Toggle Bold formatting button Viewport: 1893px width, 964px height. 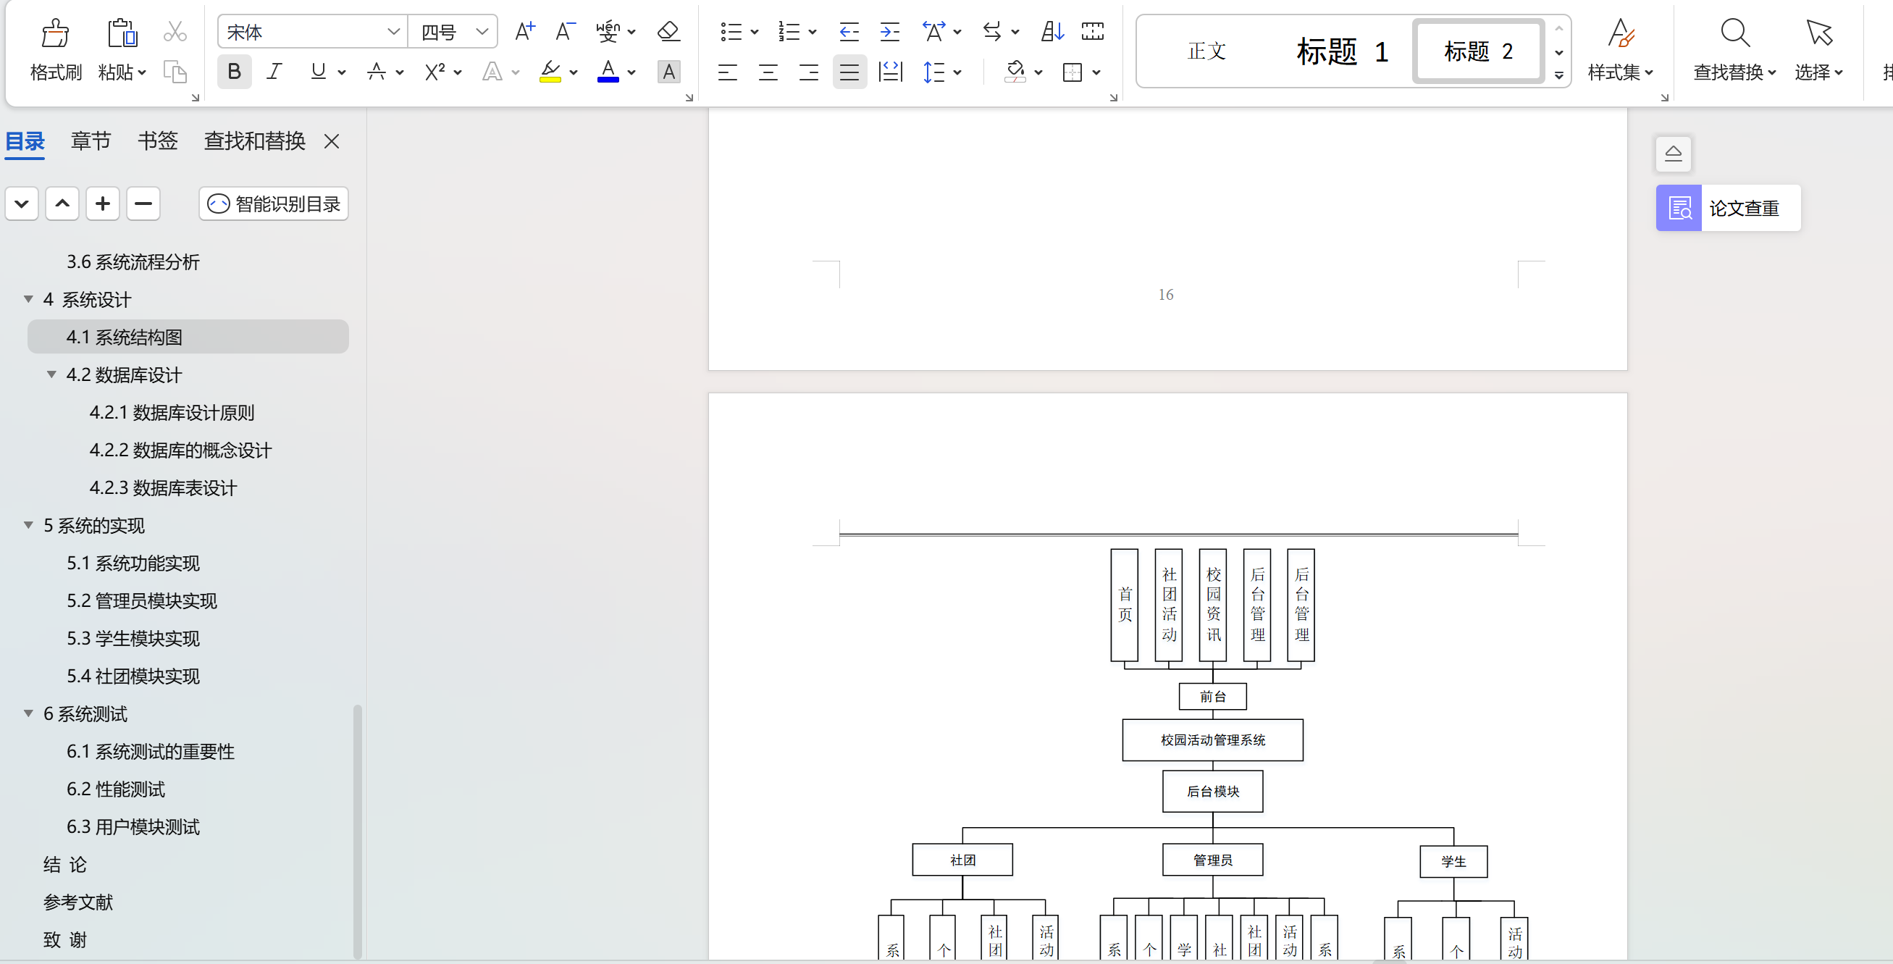click(x=235, y=72)
